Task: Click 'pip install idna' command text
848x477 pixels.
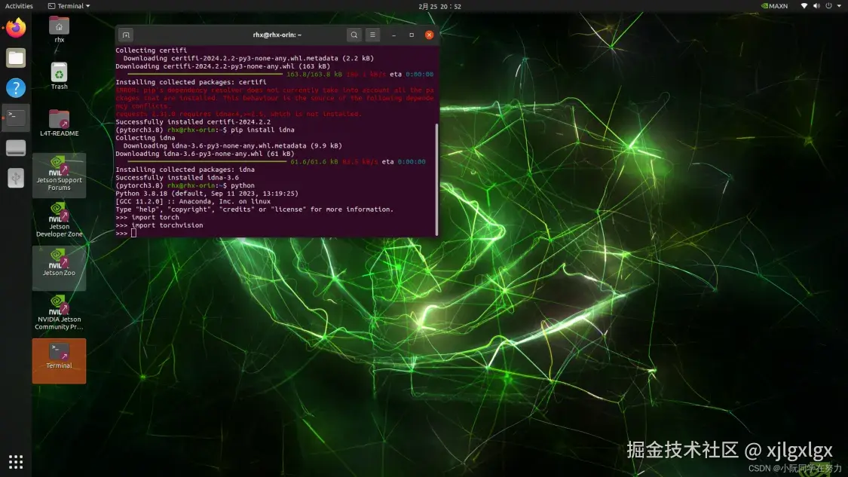Action: pos(262,130)
